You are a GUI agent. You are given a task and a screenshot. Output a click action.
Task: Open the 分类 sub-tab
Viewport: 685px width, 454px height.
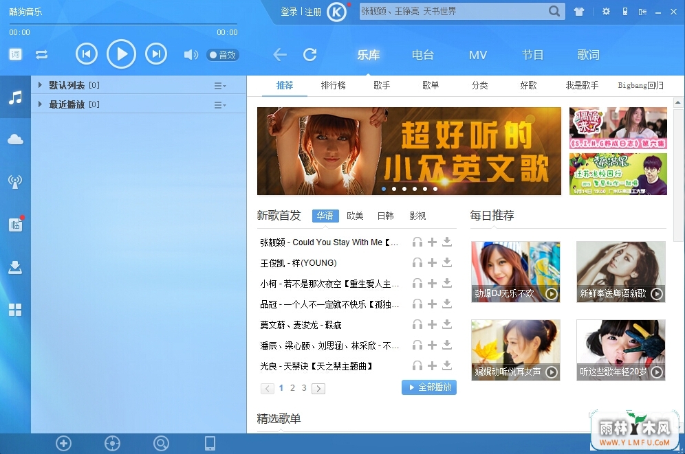pyautogui.click(x=479, y=85)
